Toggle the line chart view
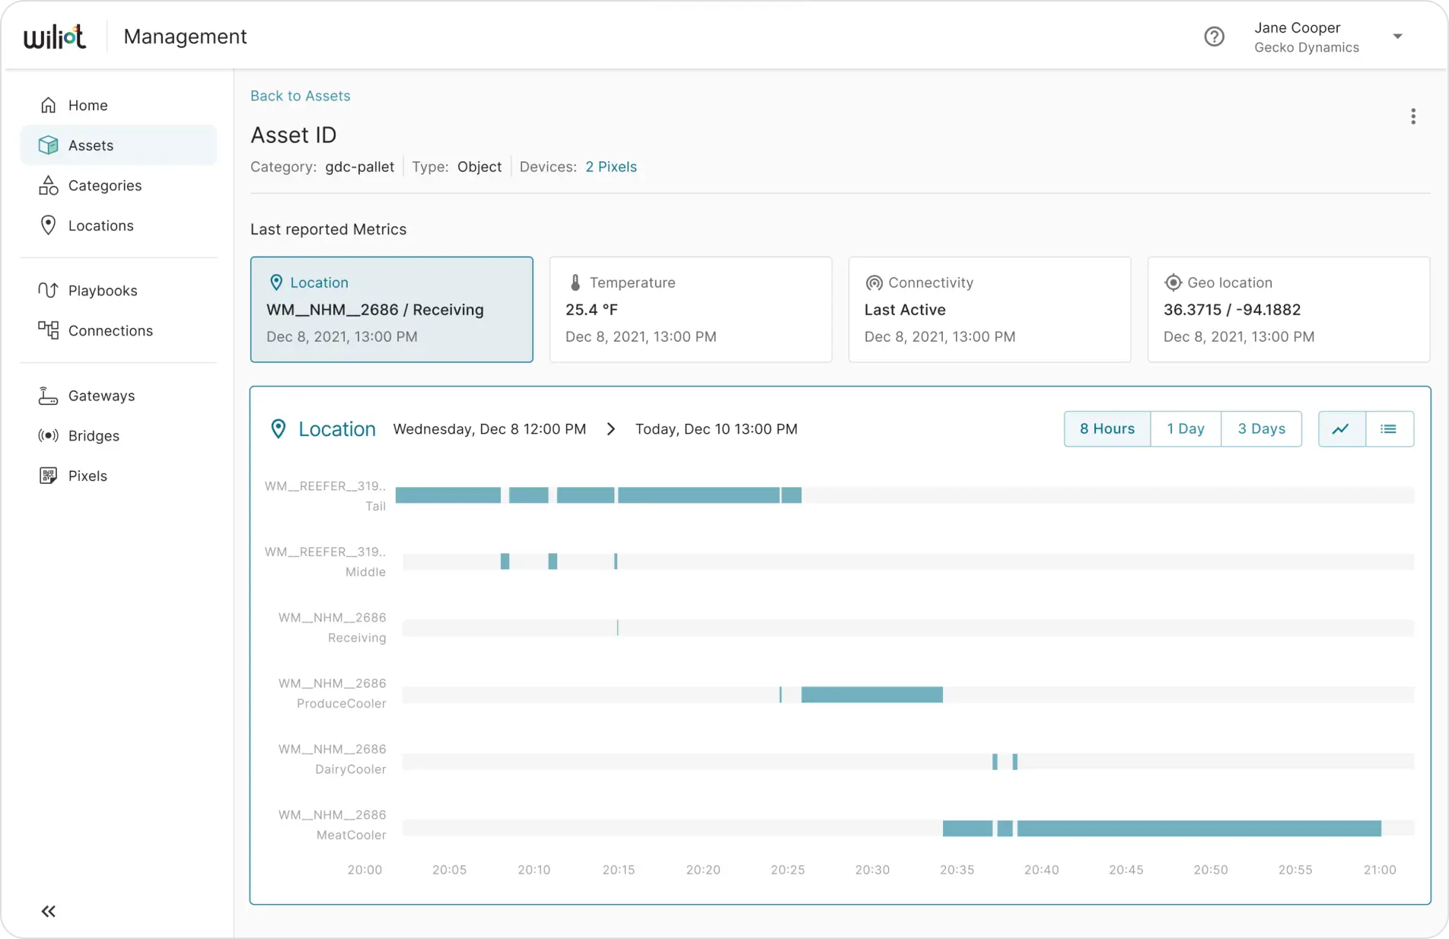Image resolution: width=1449 pixels, height=939 pixels. pyautogui.click(x=1342, y=429)
